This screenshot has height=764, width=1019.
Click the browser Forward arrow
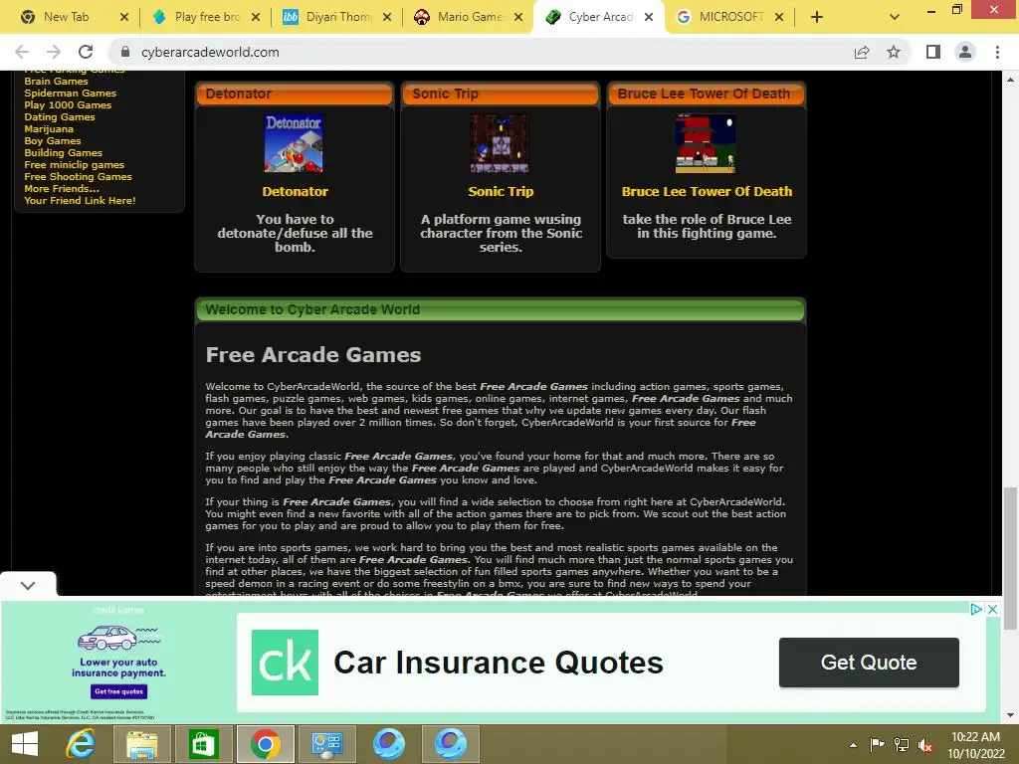point(54,52)
